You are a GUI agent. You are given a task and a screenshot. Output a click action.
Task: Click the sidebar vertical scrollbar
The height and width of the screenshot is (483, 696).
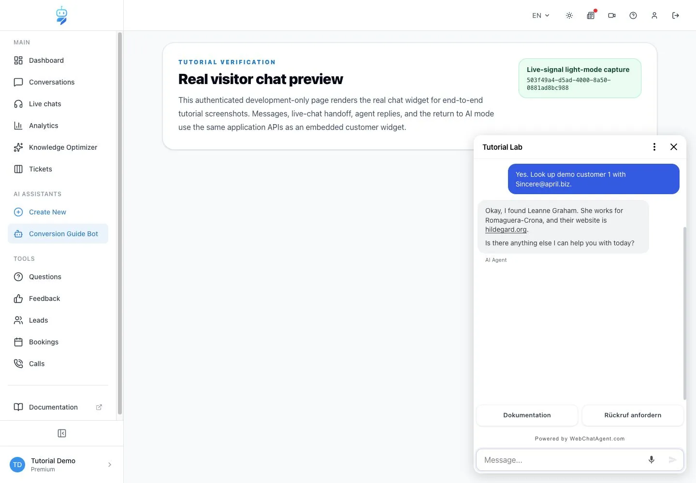coord(120,223)
